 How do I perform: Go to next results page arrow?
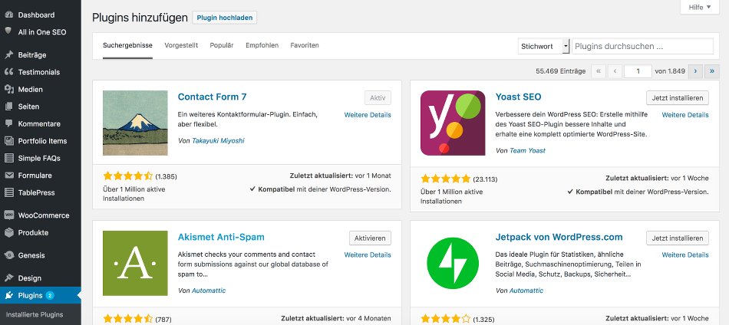(x=695, y=71)
